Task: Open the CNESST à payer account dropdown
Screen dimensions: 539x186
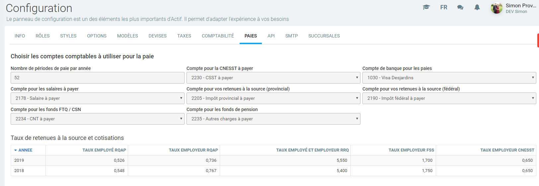Action: pyautogui.click(x=273, y=78)
